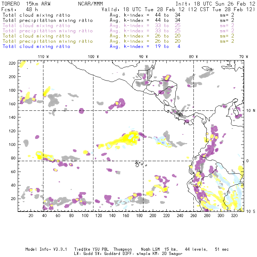Pick olive 'Total precipitation mixing ratio' legend entry
Viewport: 257px width, 257px height.
coord(48,41)
